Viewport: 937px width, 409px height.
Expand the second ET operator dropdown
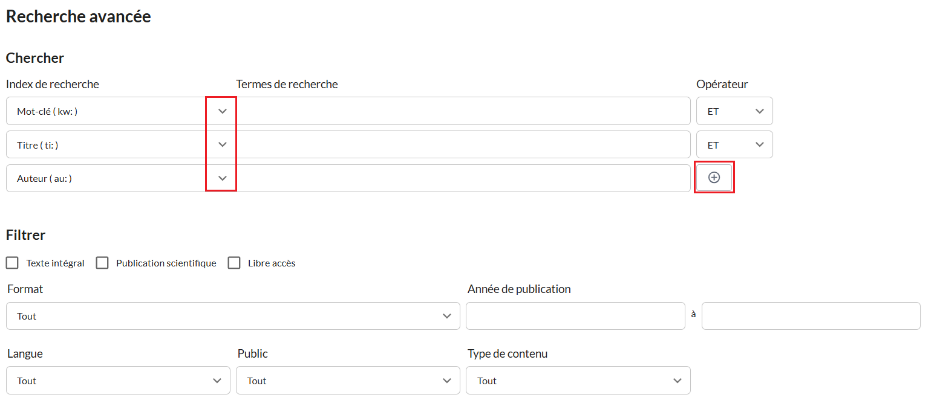[734, 145]
